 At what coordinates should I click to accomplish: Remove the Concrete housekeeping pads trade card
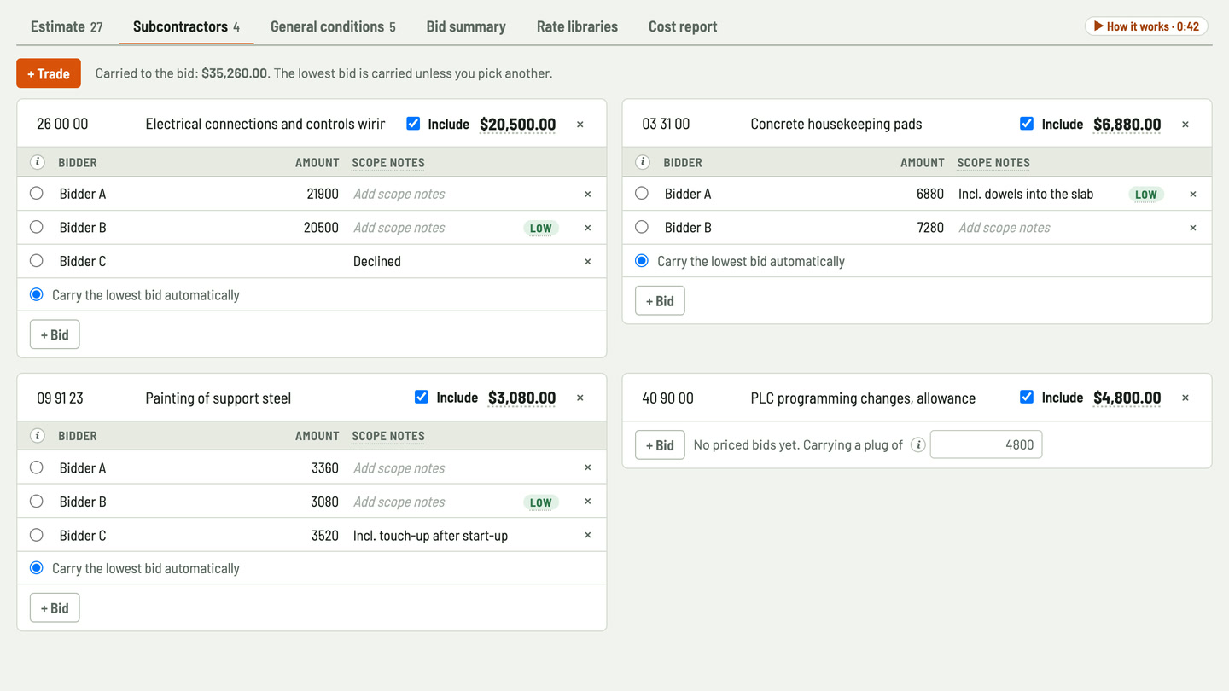click(x=1185, y=125)
